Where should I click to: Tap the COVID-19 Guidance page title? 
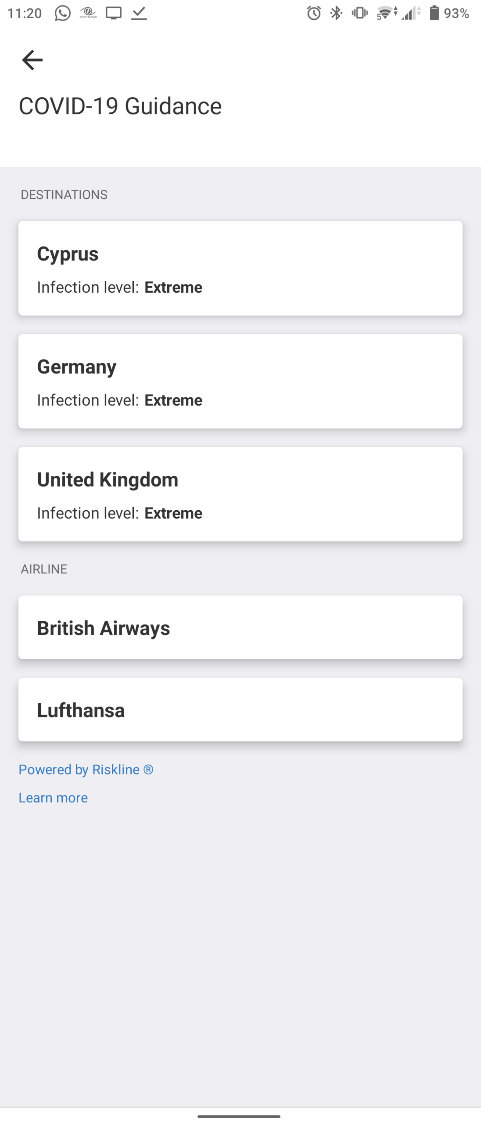120,106
